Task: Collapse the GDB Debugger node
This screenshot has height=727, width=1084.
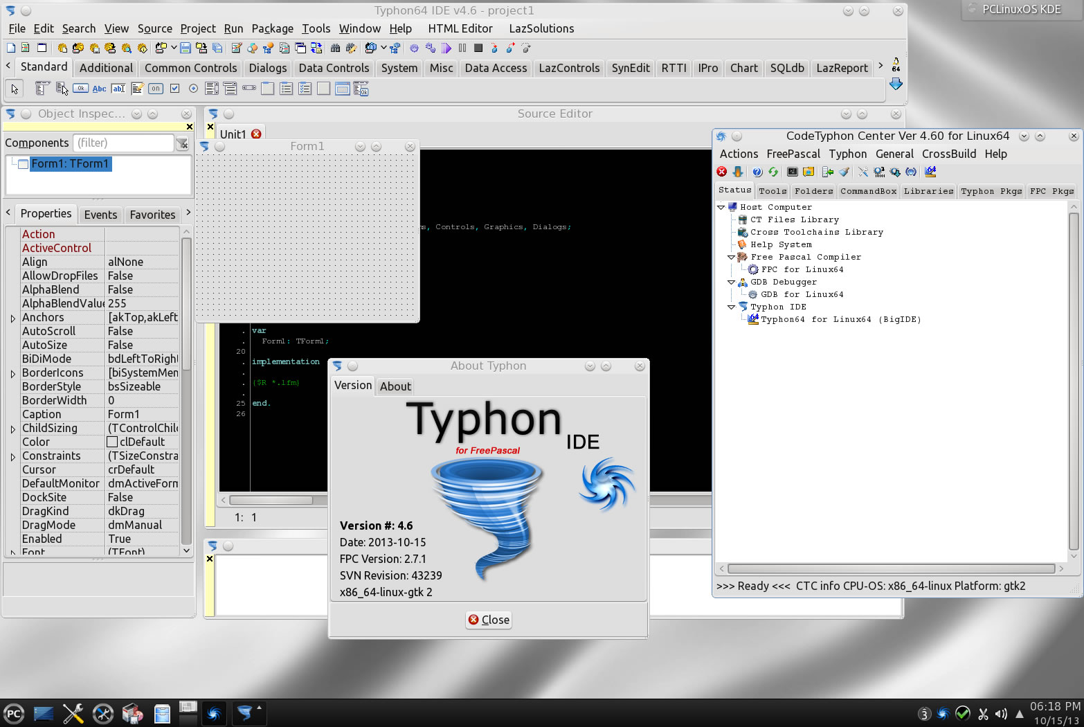Action: 731,282
